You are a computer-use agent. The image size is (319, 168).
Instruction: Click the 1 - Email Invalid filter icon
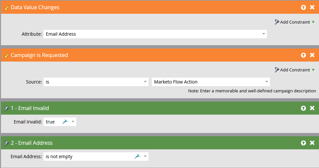[7, 109]
